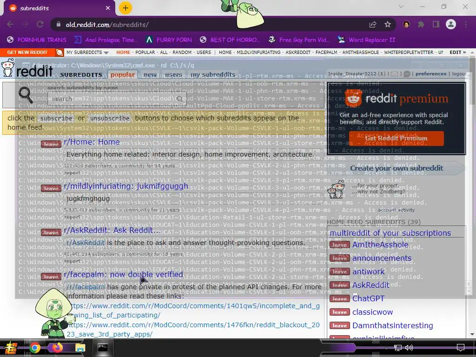
Task: Click the browser address bar URL
Action: point(107,25)
